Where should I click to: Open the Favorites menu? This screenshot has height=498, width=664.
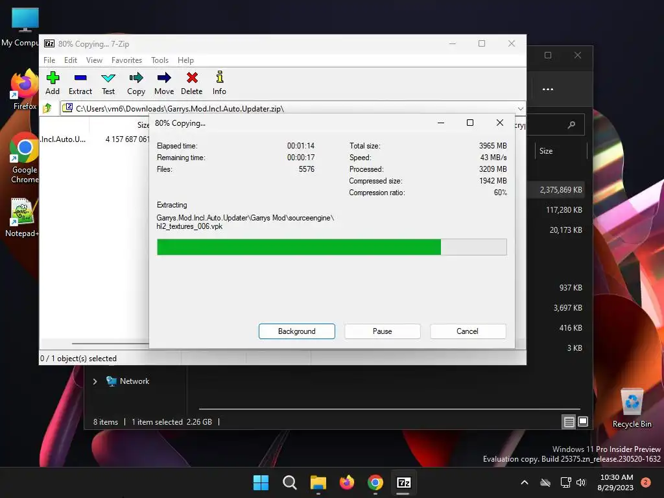(126, 60)
